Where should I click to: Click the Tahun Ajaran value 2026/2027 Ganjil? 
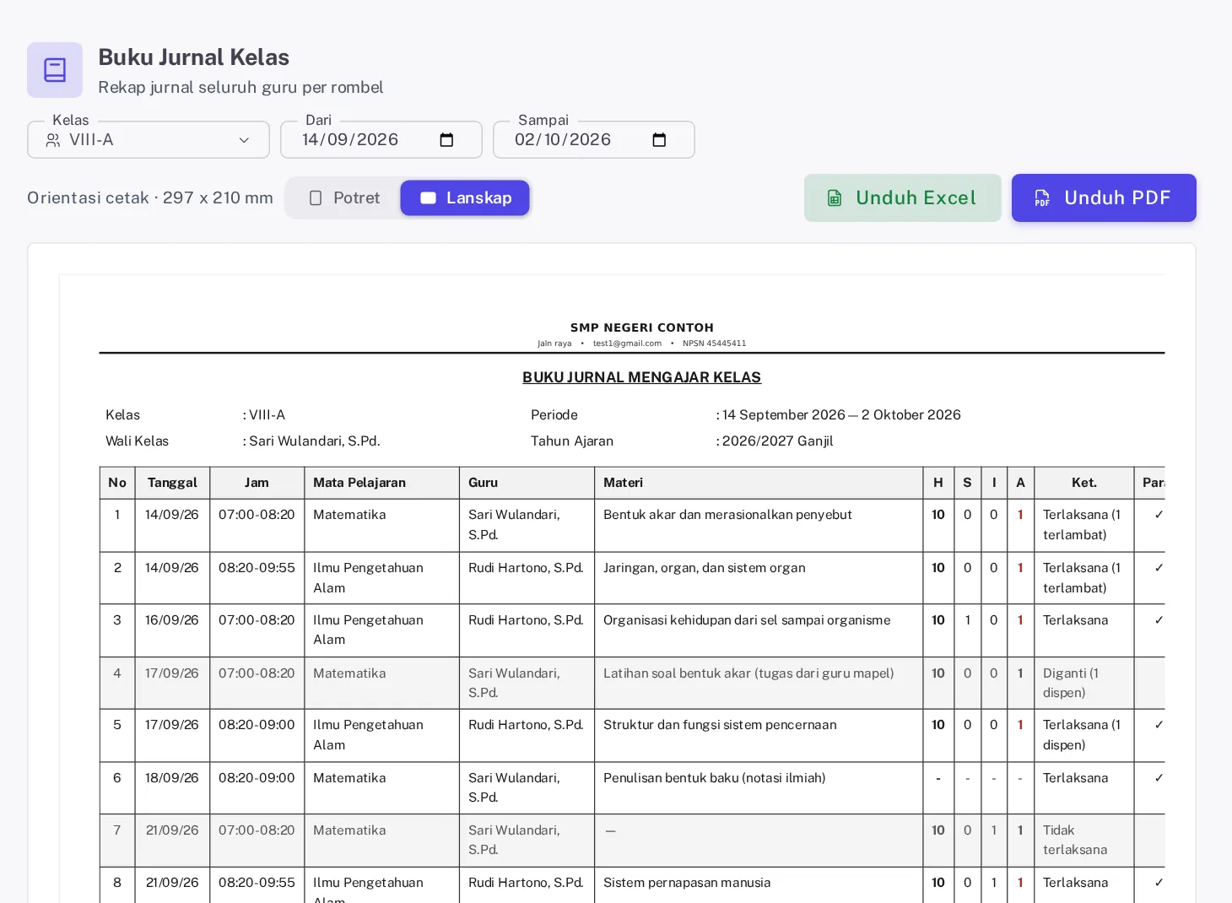(x=777, y=441)
